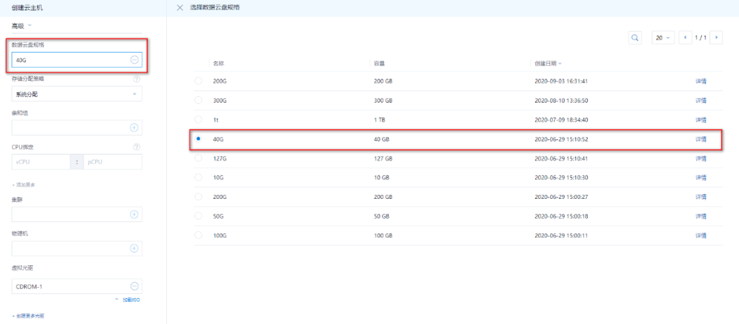The height and width of the screenshot is (324, 739).
Task: Select the 50G disk offering radio
Action: click(x=198, y=216)
